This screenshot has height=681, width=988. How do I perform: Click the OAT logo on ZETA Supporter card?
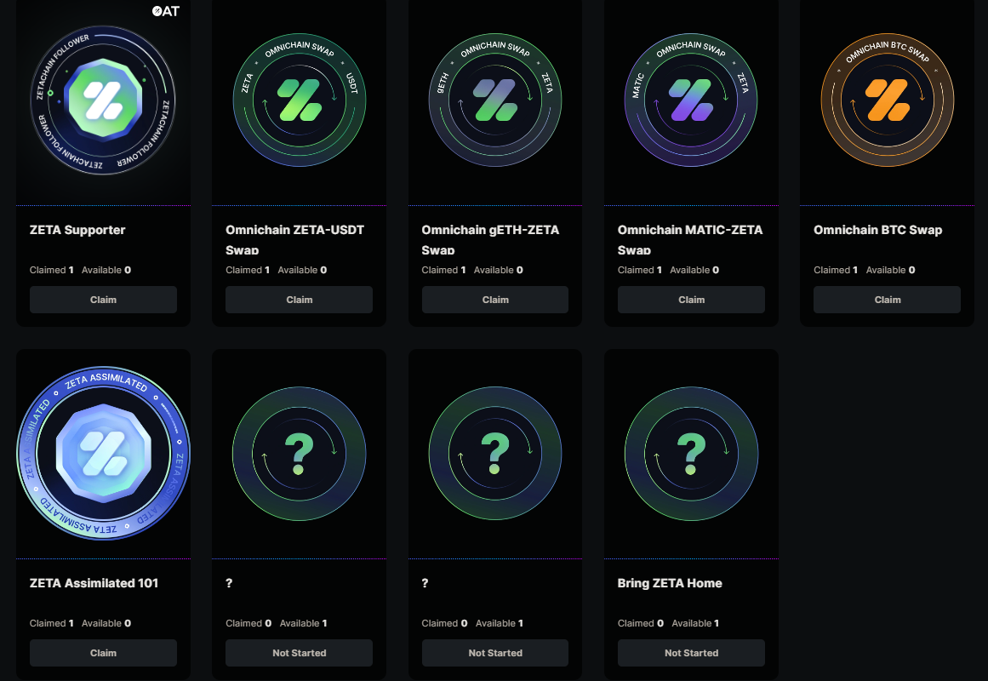(x=166, y=11)
